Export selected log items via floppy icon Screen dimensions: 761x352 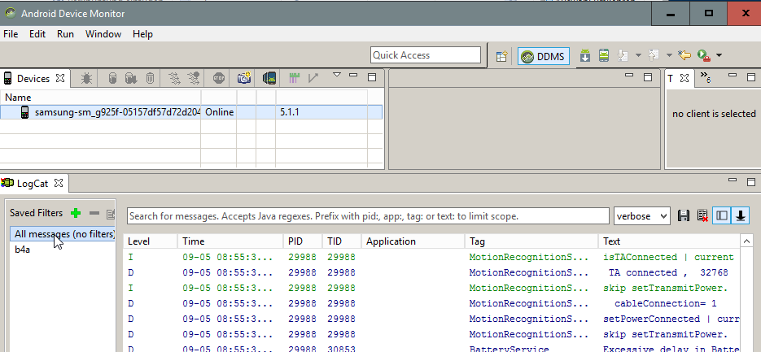[x=684, y=215]
